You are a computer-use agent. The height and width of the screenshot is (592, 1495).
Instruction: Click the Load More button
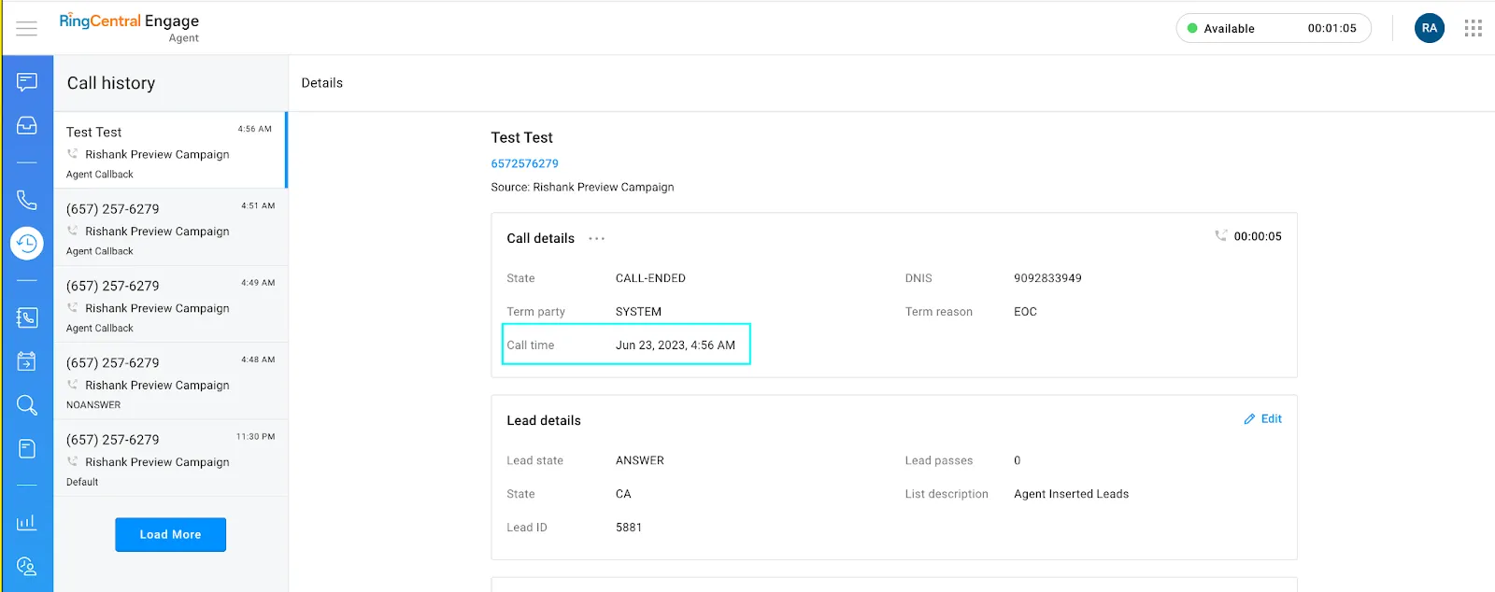point(170,534)
